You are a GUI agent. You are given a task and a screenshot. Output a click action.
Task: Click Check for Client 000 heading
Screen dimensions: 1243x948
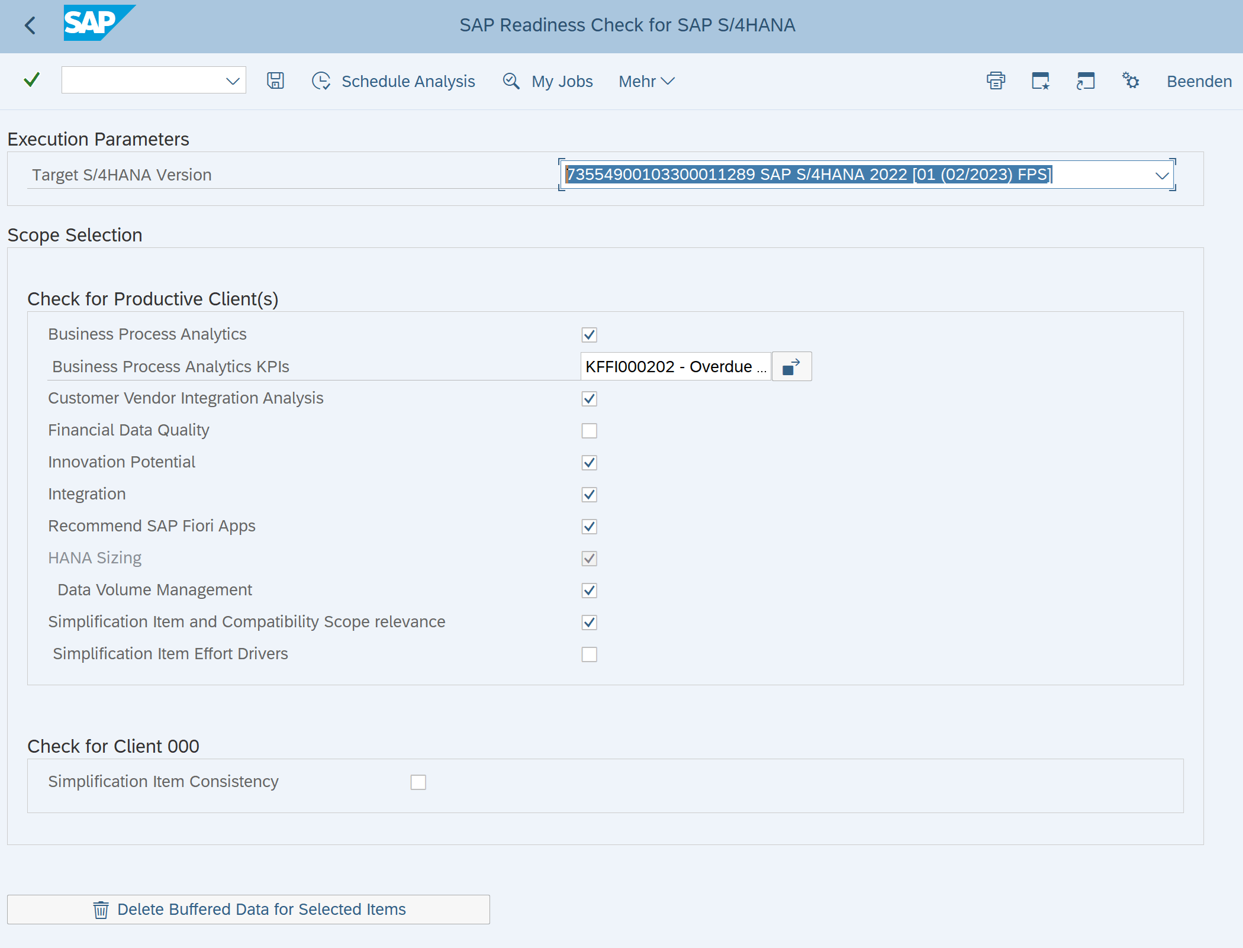pos(113,746)
